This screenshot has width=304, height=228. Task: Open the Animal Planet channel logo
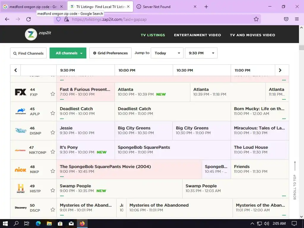tap(20, 111)
